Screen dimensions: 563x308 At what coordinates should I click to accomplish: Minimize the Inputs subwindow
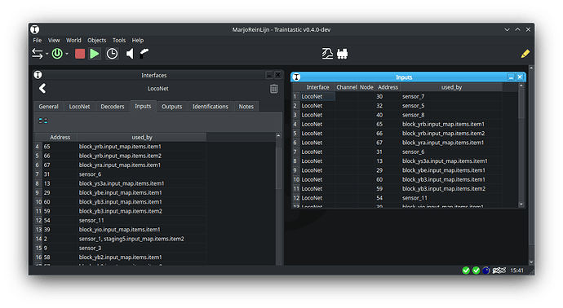pos(511,77)
